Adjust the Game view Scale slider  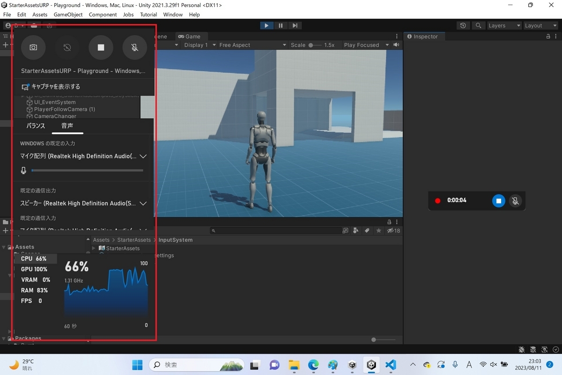point(316,45)
